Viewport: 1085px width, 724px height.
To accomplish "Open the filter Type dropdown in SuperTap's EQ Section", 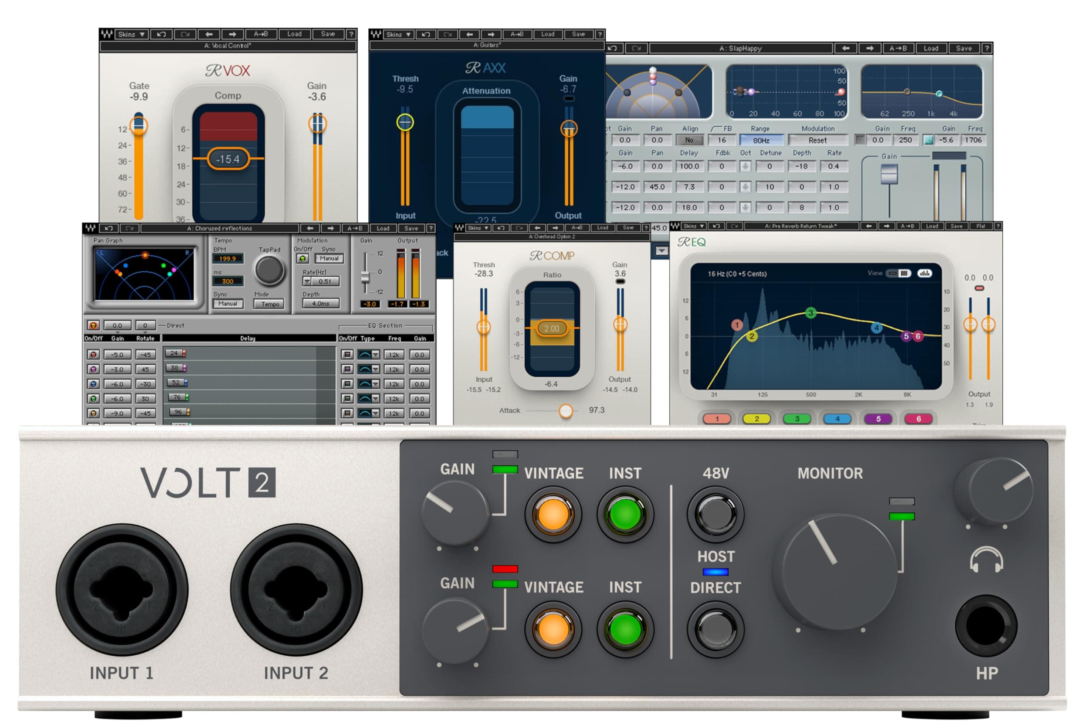I will [x=376, y=354].
